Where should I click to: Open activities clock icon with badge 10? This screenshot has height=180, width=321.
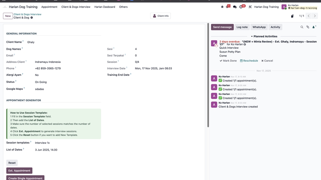241,7
